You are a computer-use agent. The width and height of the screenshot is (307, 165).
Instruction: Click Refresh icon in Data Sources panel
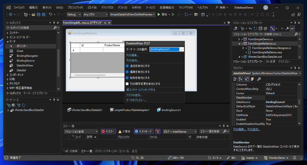[24, 105]
